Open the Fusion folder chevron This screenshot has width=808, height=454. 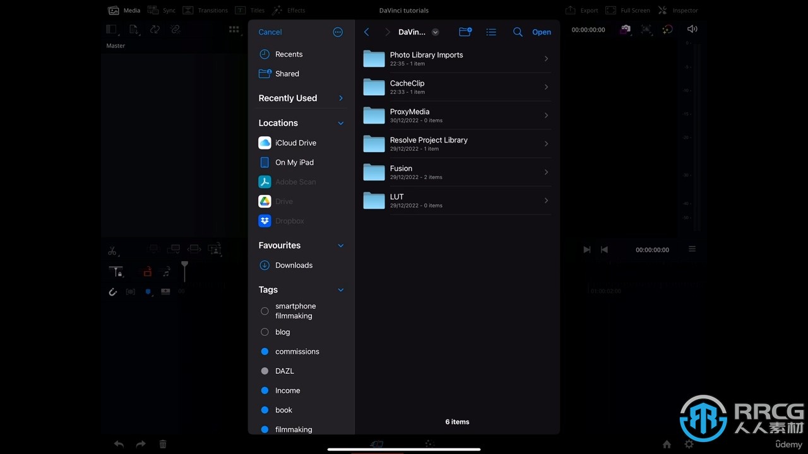click(546, 172)
